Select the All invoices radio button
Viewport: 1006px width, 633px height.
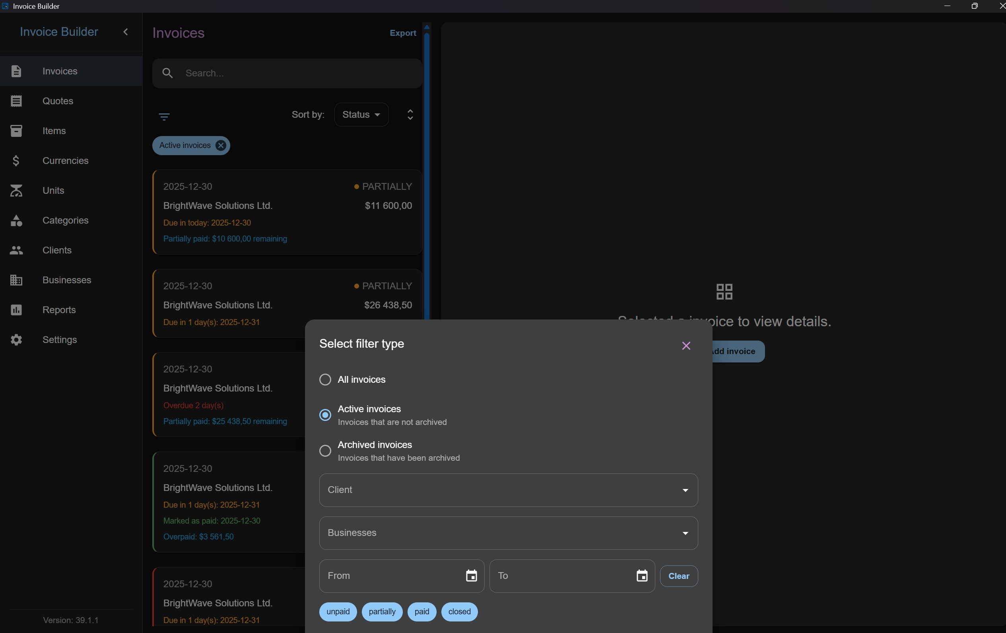point(325,380)
